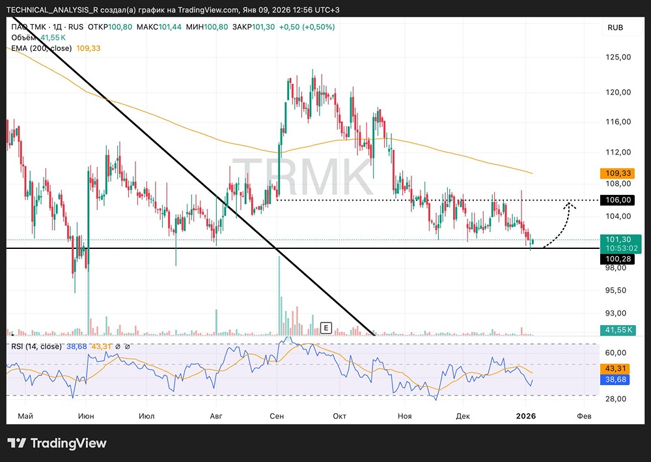Click the МИН 100,80 low value
This screenshot has width=651, height=462.
(x=207, y=27)
